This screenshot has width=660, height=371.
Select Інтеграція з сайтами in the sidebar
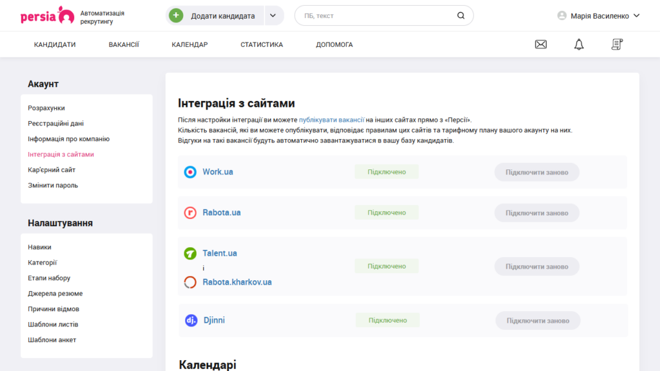[x=61, y=155]
